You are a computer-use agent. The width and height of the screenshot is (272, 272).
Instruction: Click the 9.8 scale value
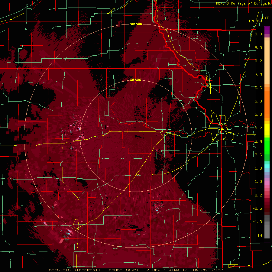258,34
